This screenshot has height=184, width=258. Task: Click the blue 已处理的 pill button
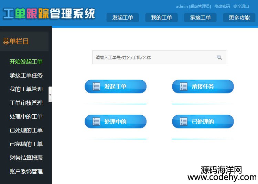pyautogui.click(x=203, y=122)
